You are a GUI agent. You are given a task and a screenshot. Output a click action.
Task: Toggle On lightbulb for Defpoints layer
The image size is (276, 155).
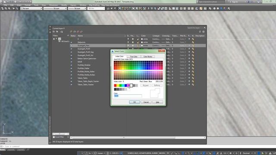click(x=128, y=42)
